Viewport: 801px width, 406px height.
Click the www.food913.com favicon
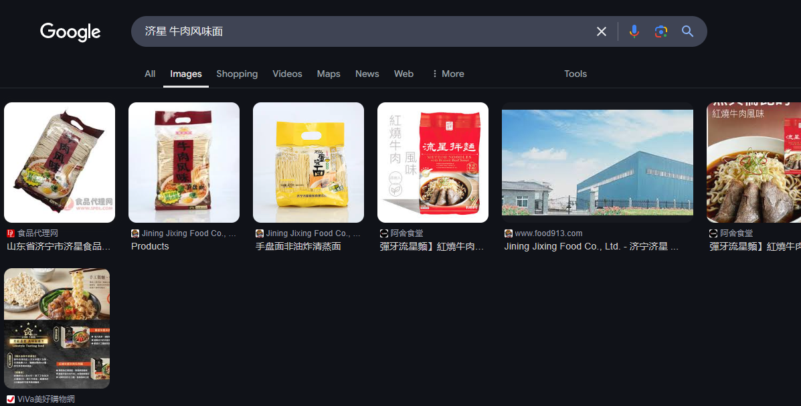pyautogui.click(x=509, y=233)
